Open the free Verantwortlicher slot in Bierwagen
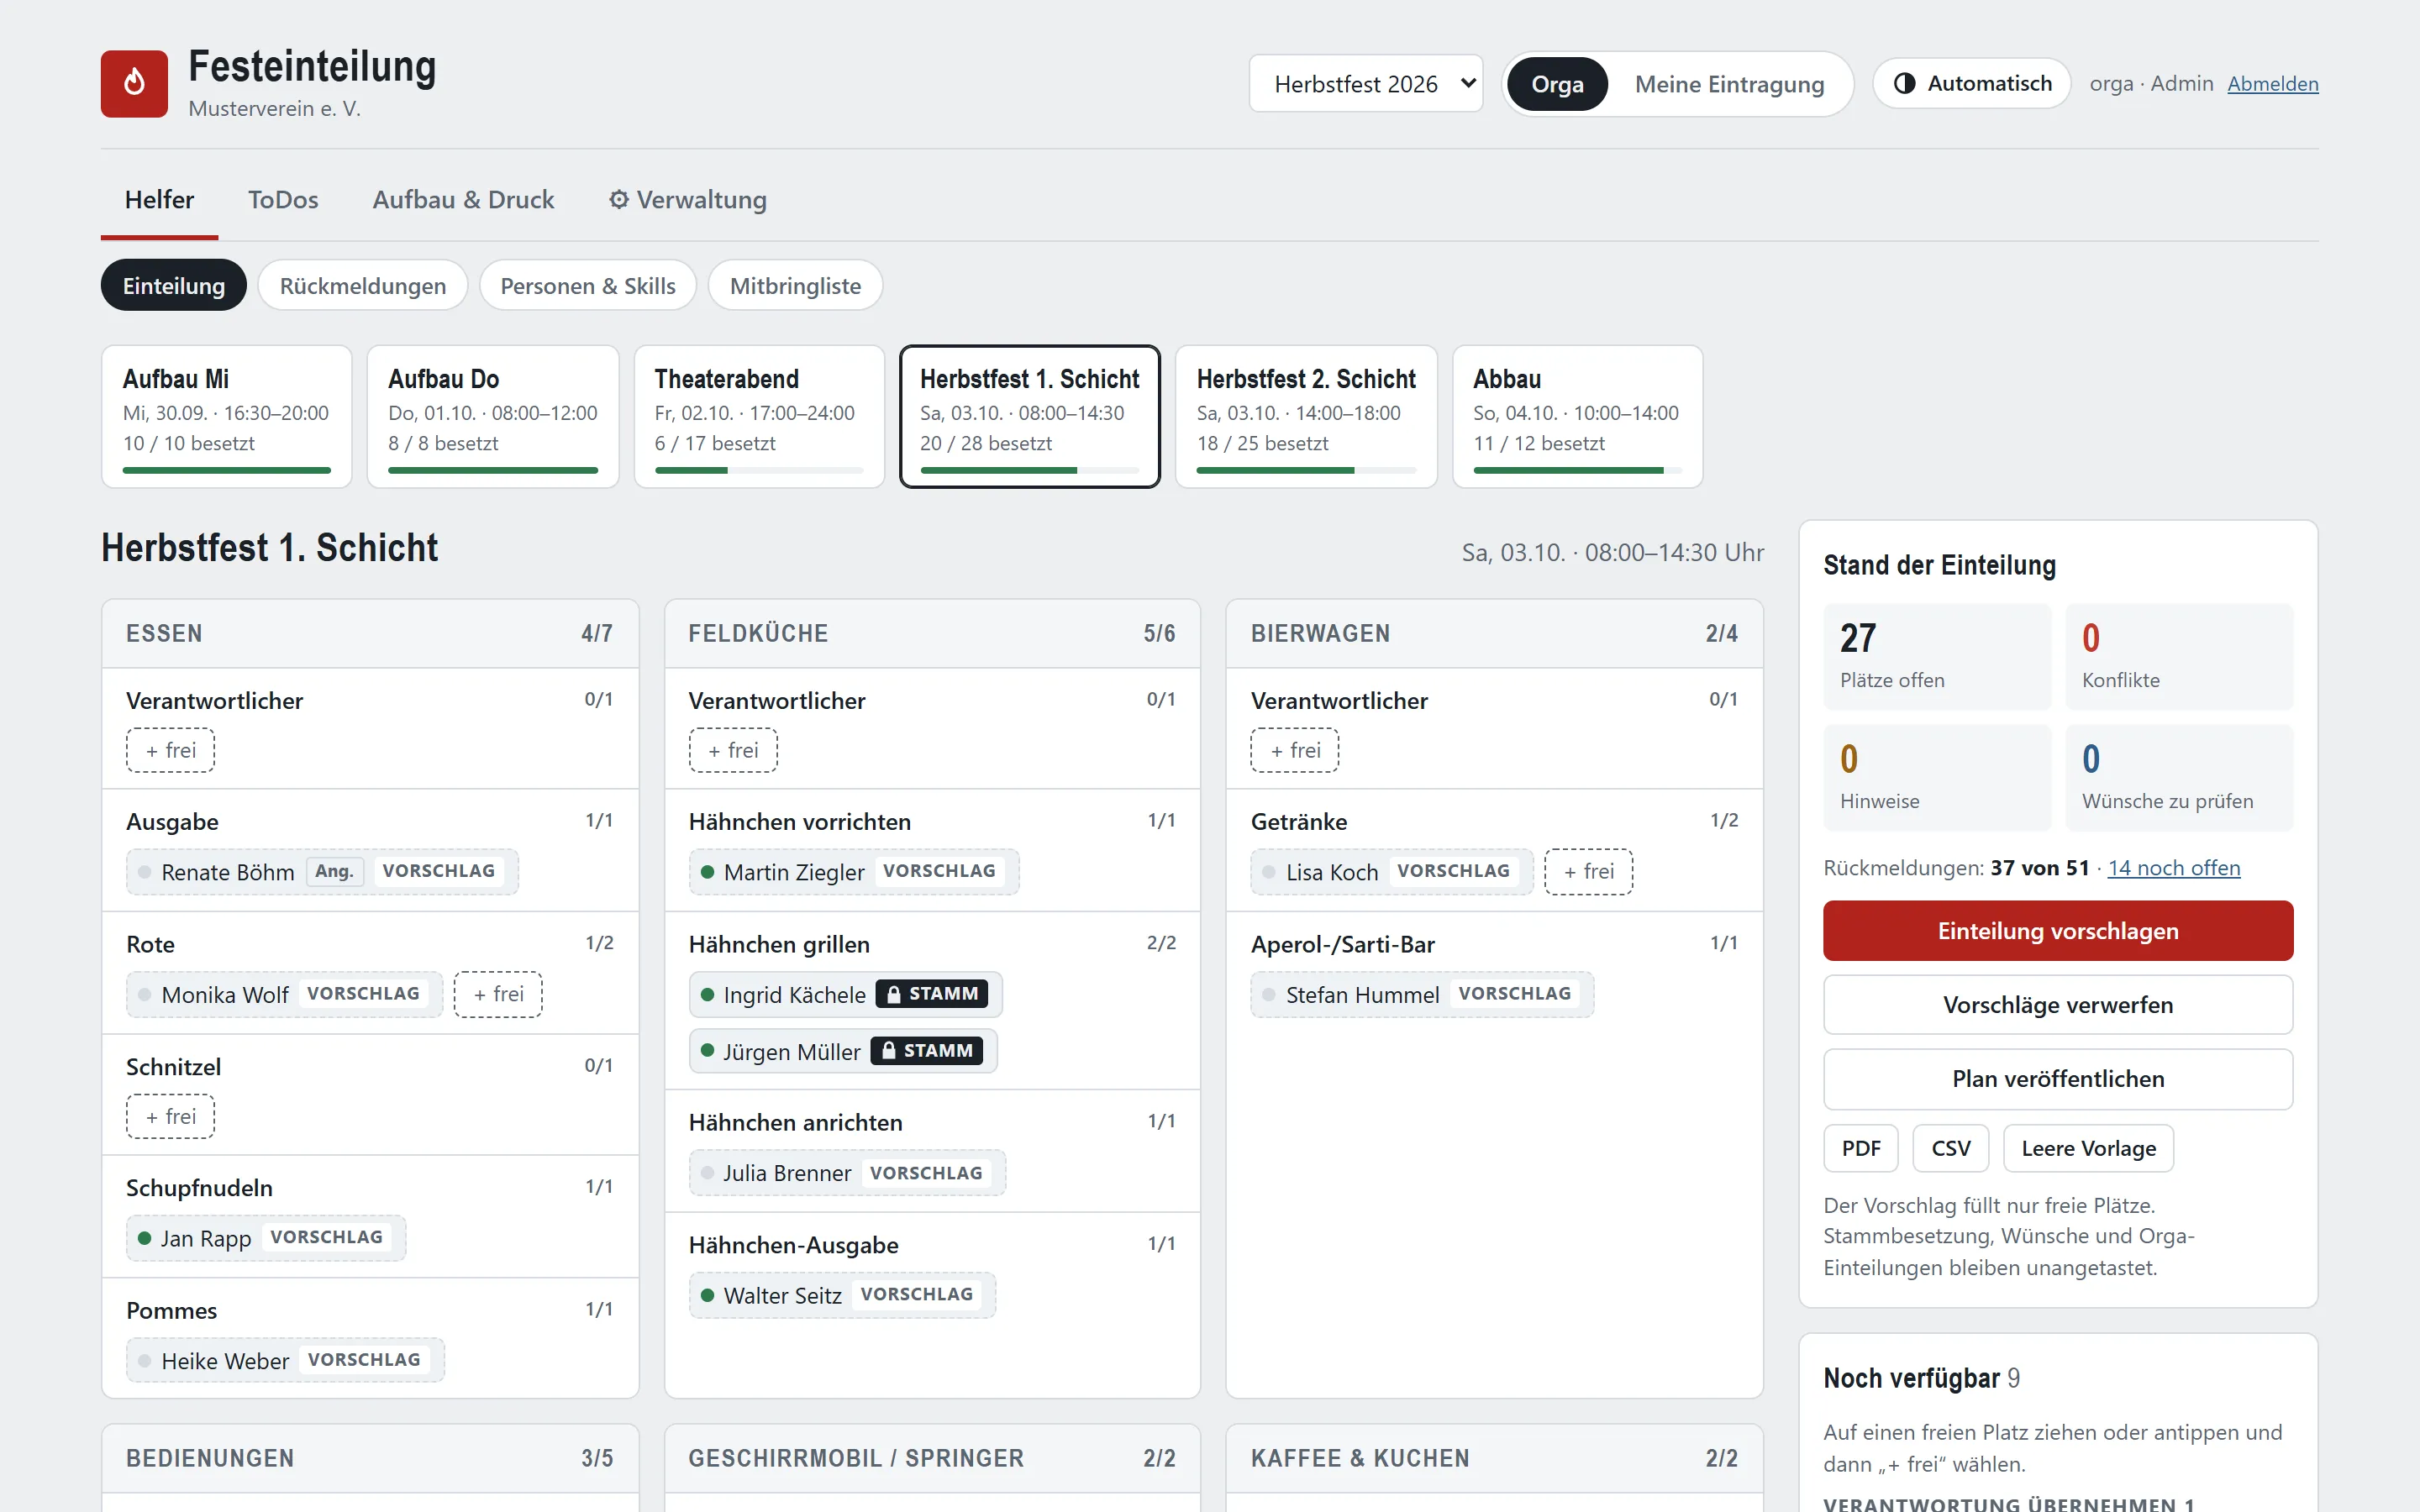This screenshot has height=1512, width=2420. point(1294,750)
